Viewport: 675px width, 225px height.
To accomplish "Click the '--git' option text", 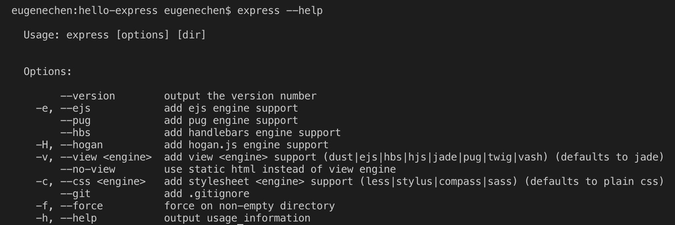I will click(x=75, y=194).
